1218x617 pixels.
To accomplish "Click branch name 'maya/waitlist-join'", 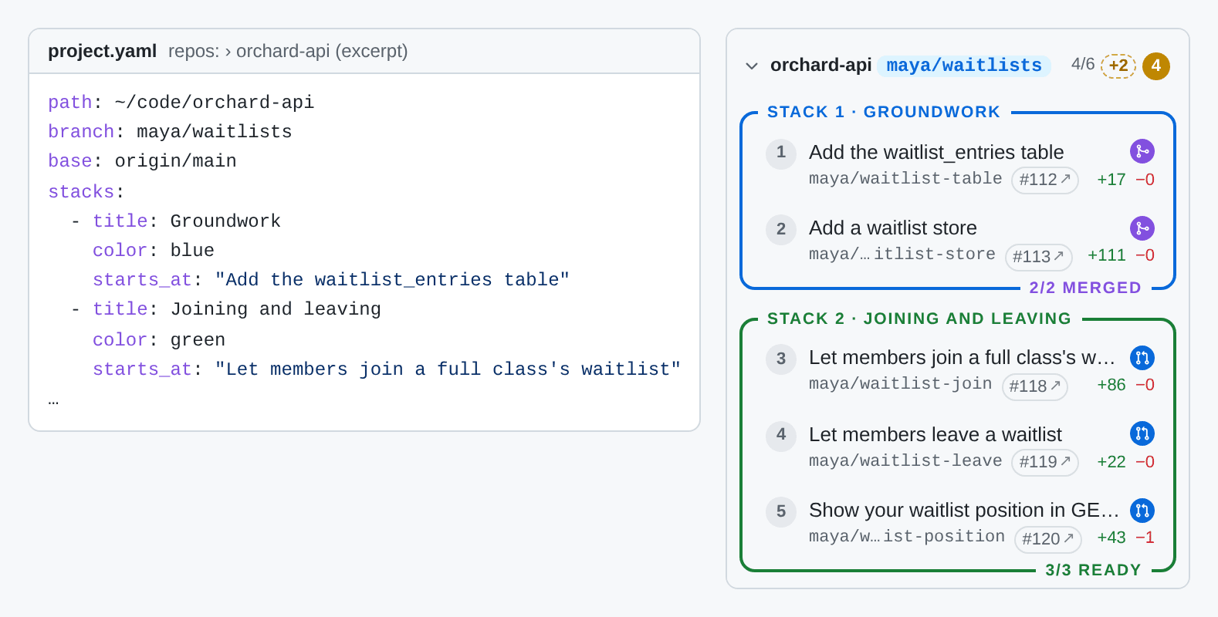I will (x=900, y=383).
